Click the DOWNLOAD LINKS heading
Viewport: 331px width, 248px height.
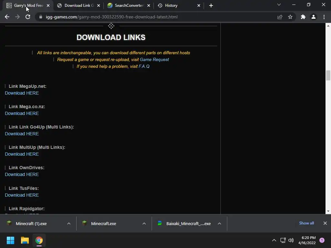[111, 37]
